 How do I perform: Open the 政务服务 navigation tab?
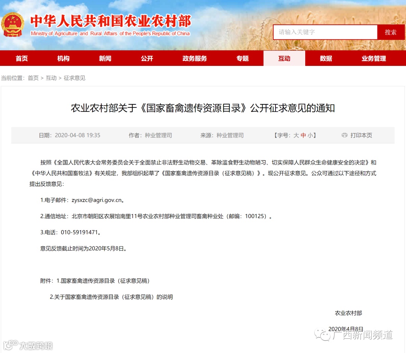point(195,59)
